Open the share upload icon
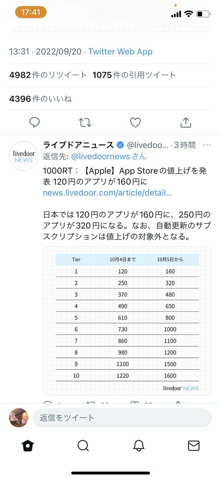Viewport: 221px width, 479px height. pos(186,123)
